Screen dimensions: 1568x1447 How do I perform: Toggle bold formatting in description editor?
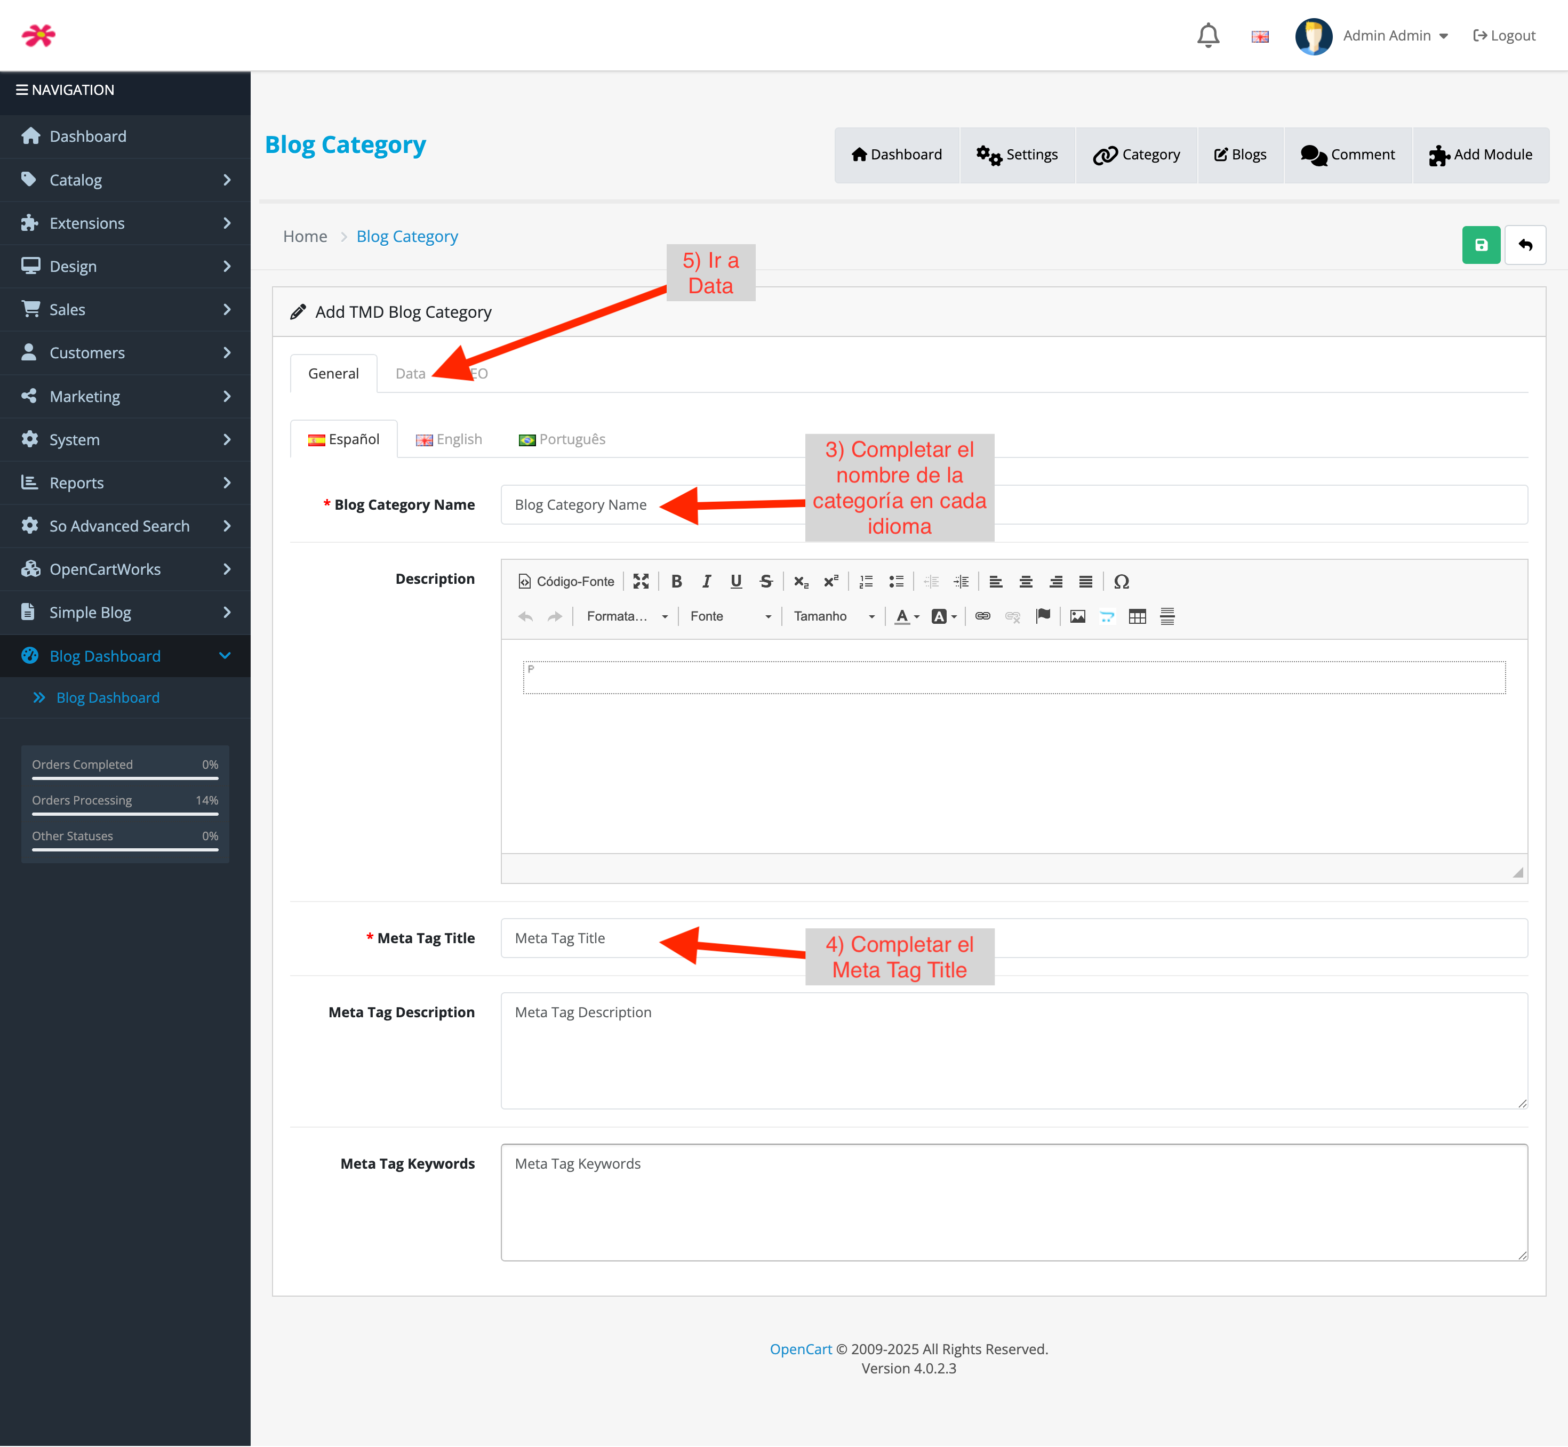[676, 581]
